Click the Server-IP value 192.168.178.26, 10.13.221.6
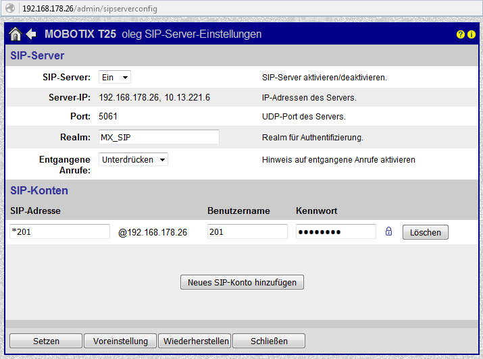 154,98
